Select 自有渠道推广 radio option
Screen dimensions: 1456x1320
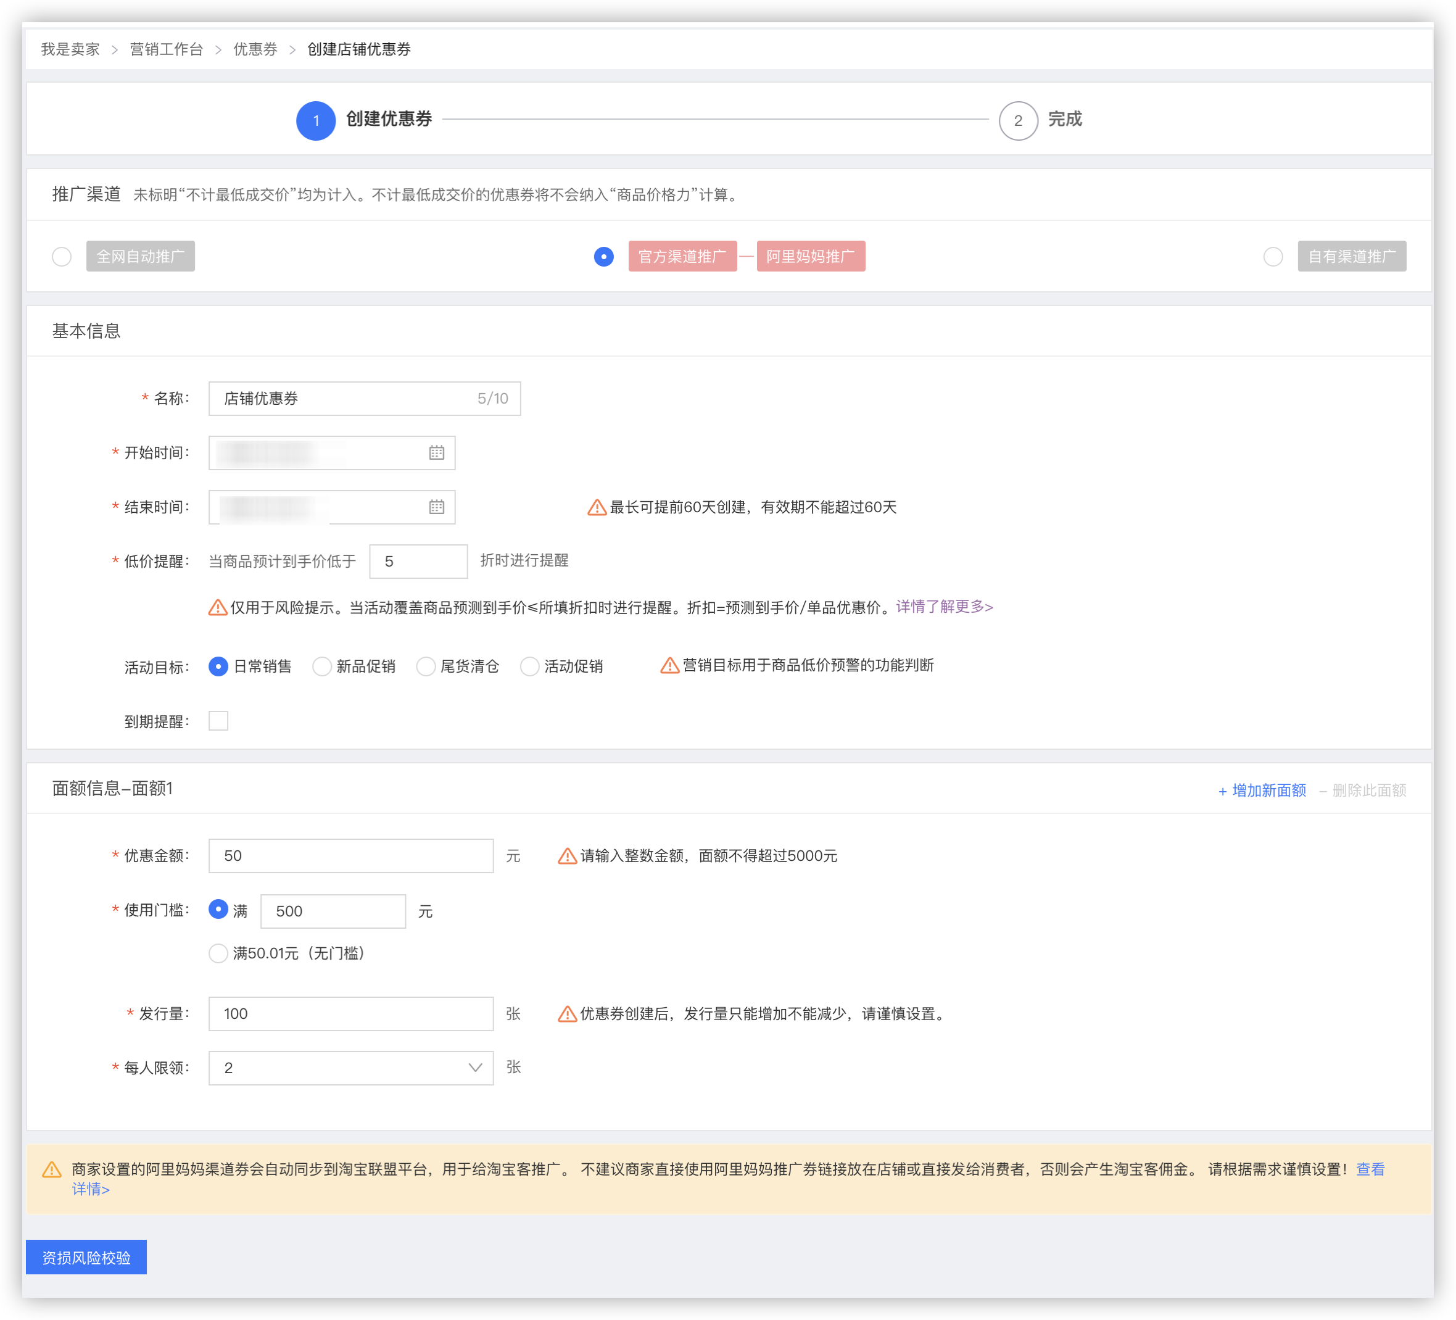[1273, 257]
